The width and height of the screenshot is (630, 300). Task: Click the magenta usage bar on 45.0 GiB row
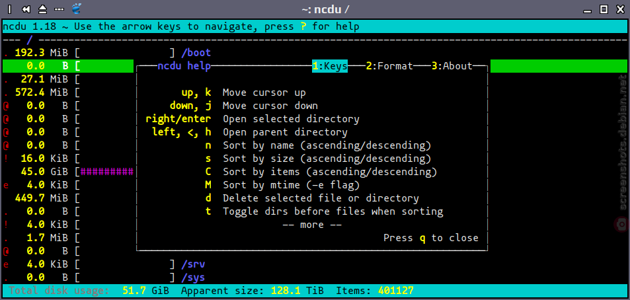point(107,172)
